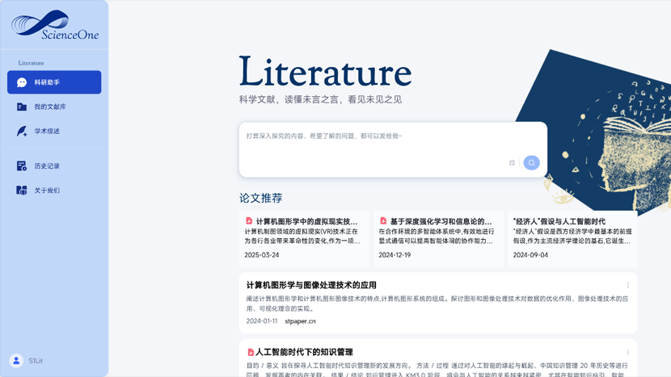Click the S1Lit user avatar icon
This screenshot has height=377, width=671.
[x=16, y=361]
